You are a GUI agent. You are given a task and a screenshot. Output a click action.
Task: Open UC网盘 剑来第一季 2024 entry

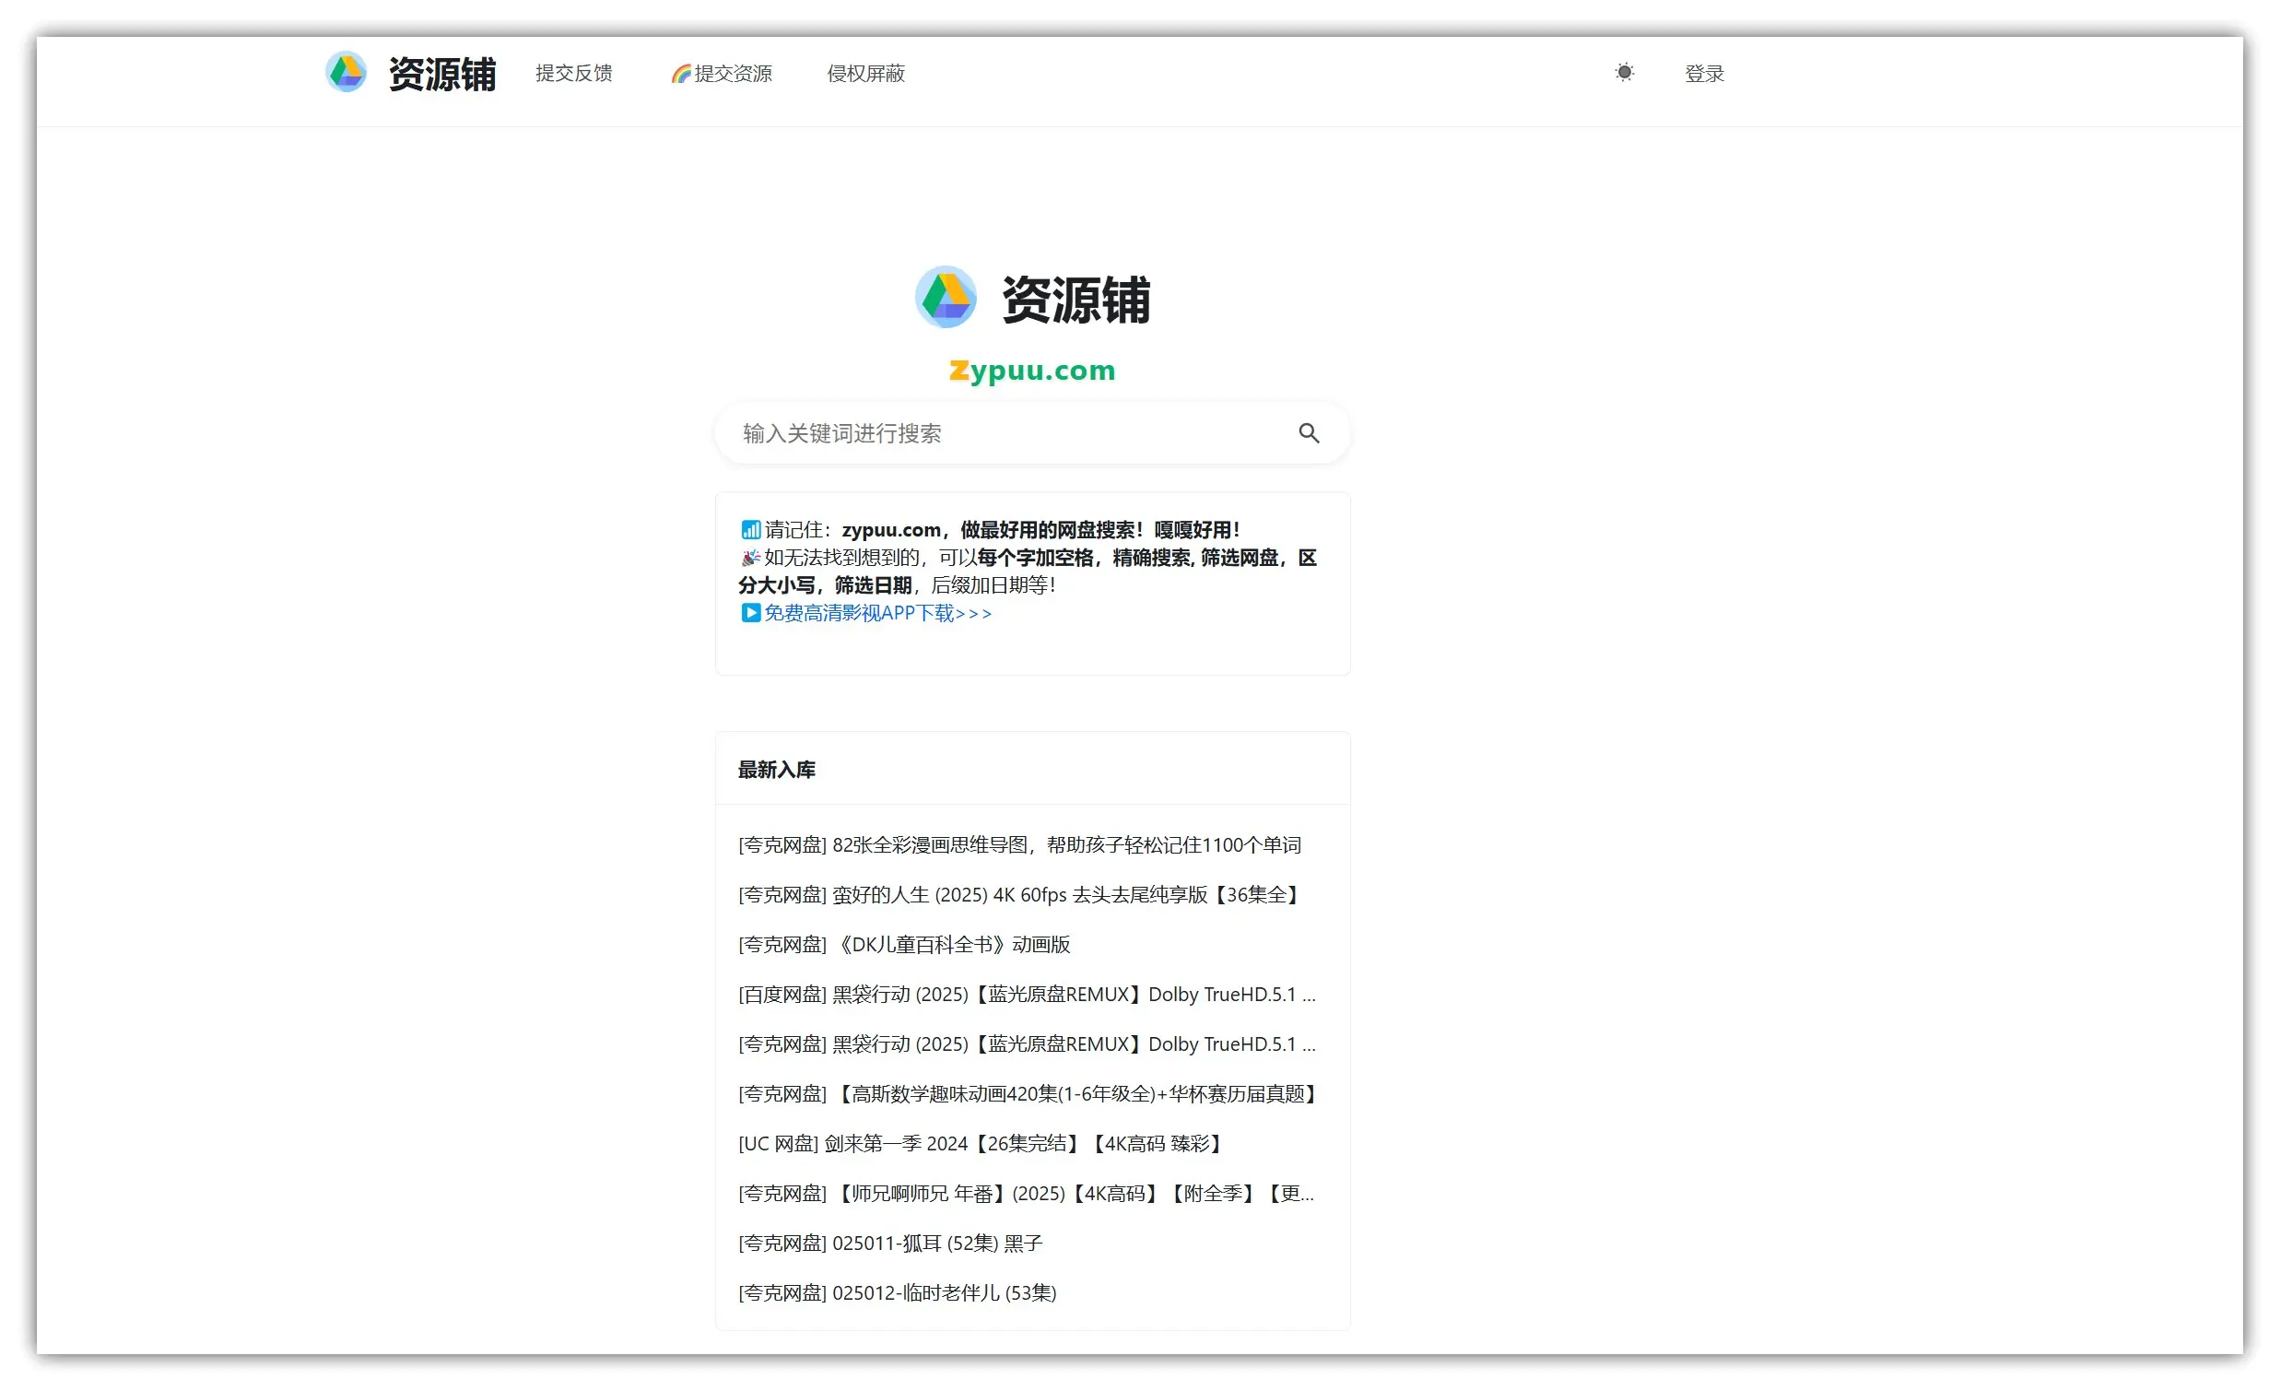[982, 1145]
